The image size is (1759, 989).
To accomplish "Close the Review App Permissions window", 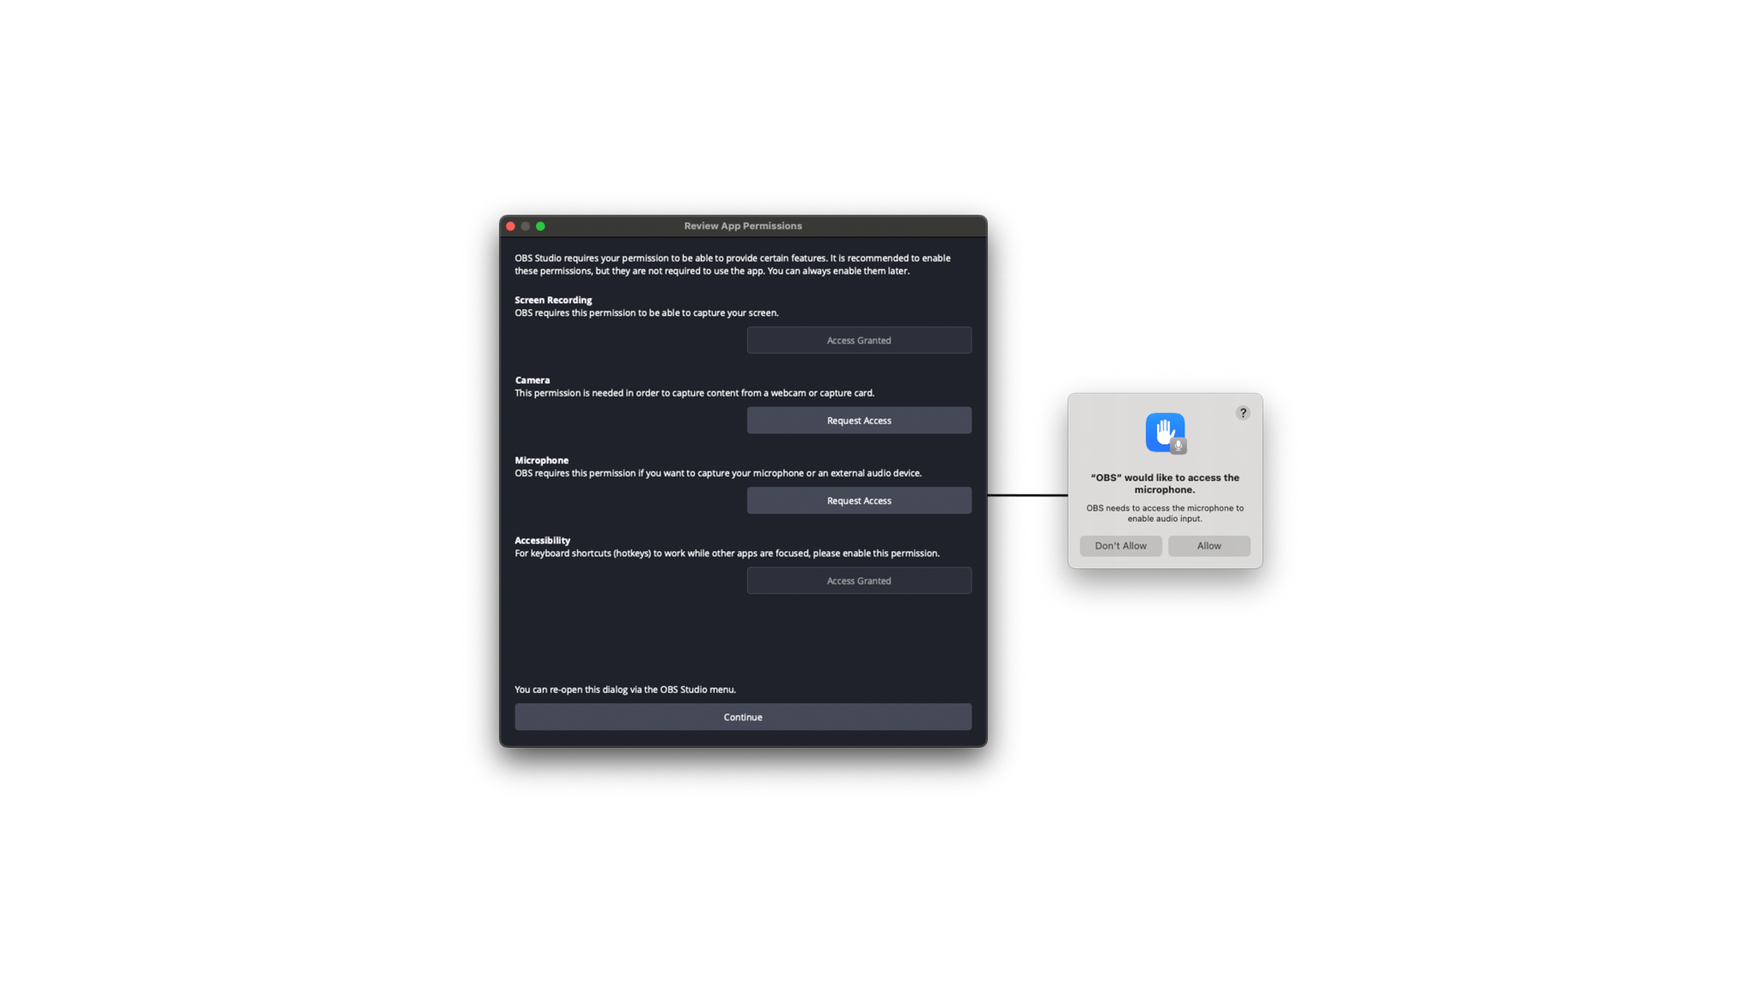I will coord(510,226).
